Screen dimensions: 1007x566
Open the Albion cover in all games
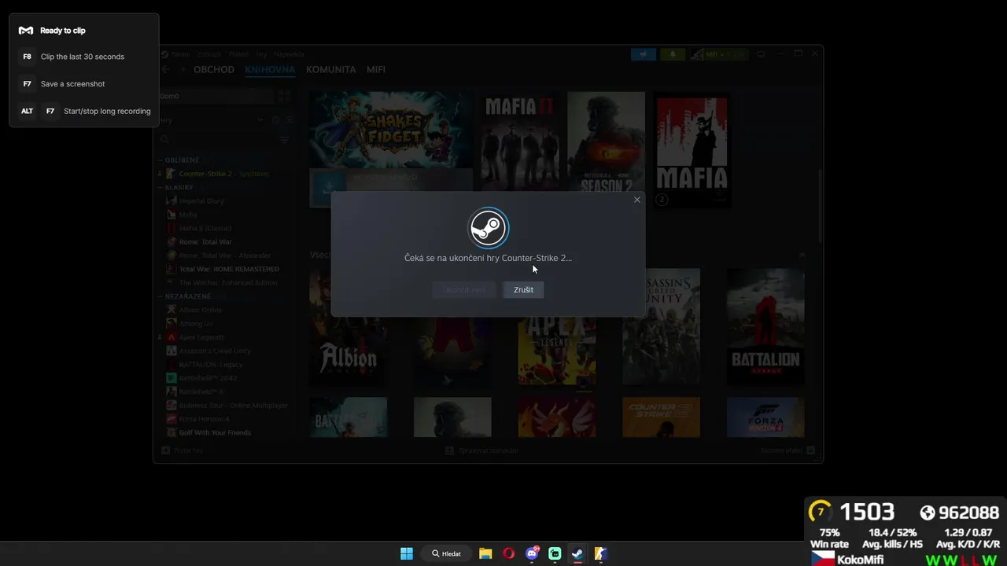click(348, 327)
